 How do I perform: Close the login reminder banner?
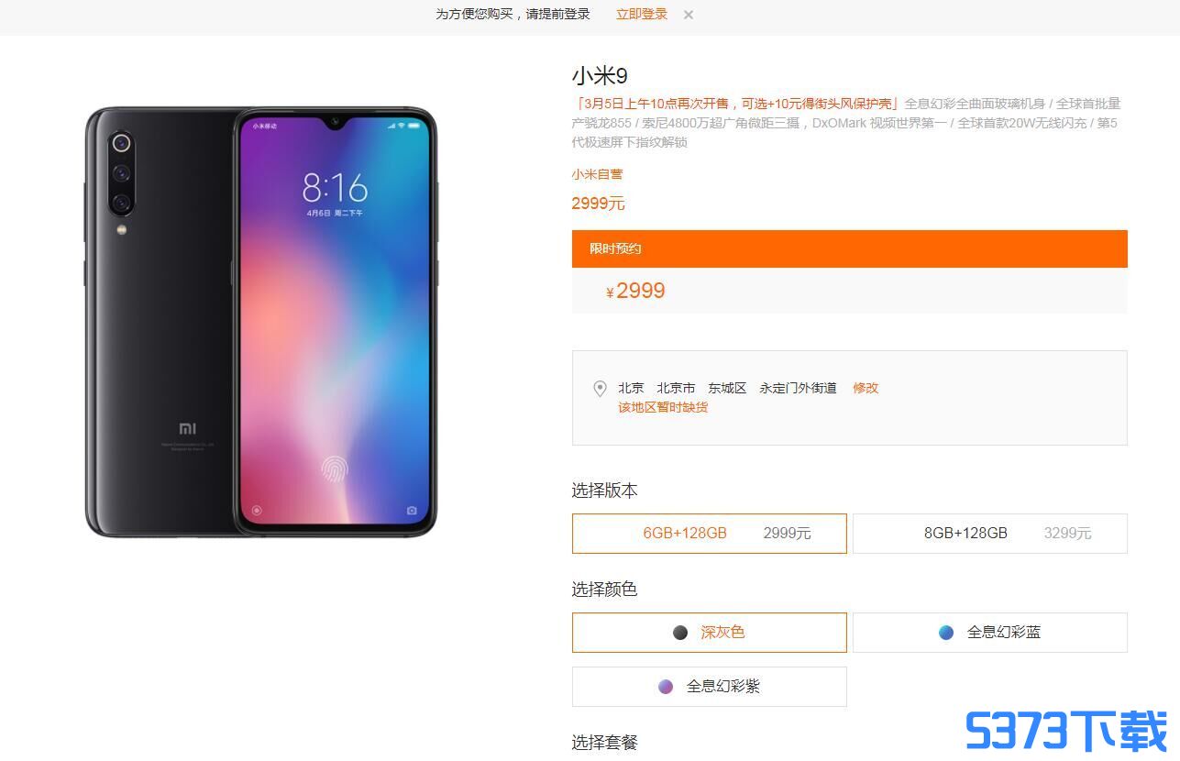click(x=689, y=15)
